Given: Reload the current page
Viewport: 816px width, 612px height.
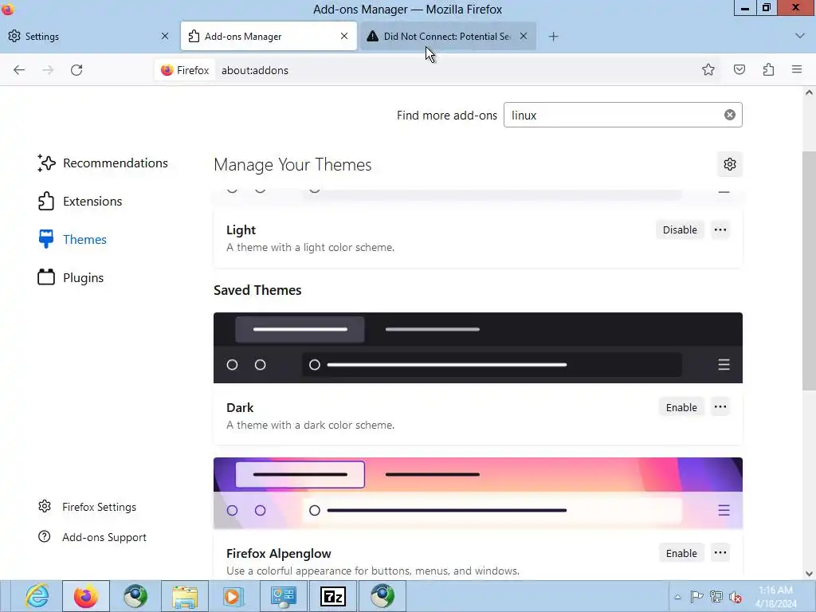Looking at the screenshot, I should click(76, 70).
